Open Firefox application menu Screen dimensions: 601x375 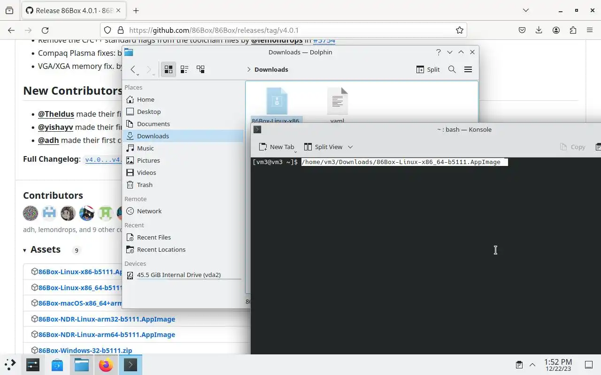click(590, 30)
